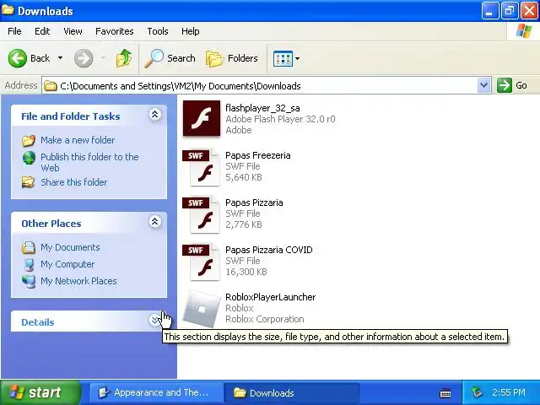Open the Edit menu
Image resolution: width=540 pixels, height=405 pixels.
point(42,31)
